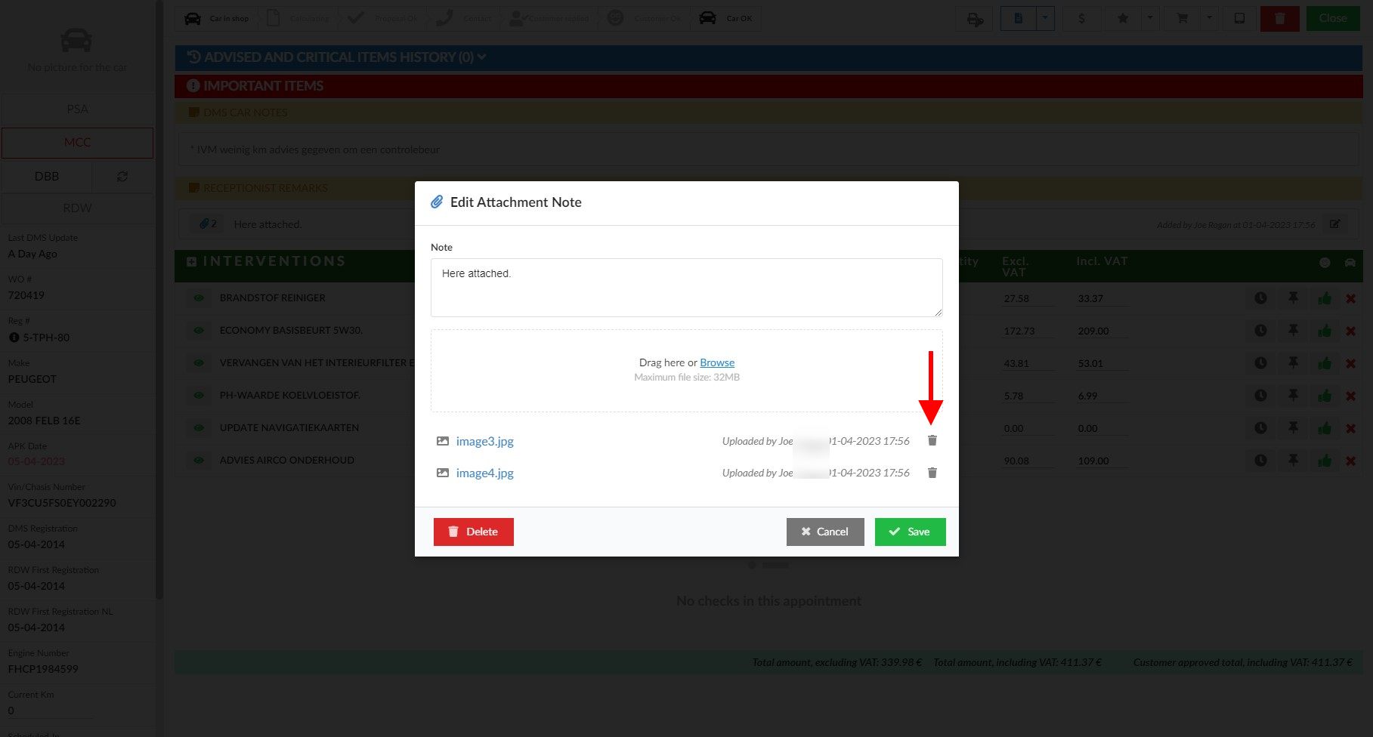
Task: Click the star icon in top toolbar
Action: point(1123,18)
